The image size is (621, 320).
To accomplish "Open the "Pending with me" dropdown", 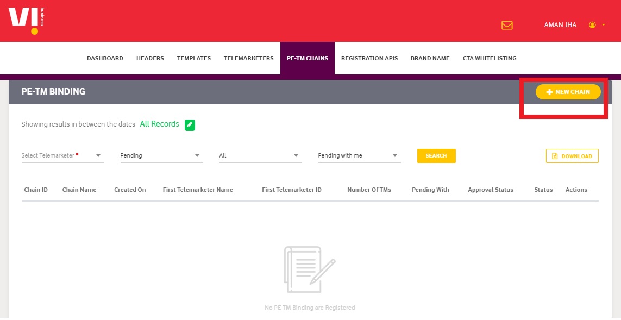I will pyautogui.click(x=358, y=155).
